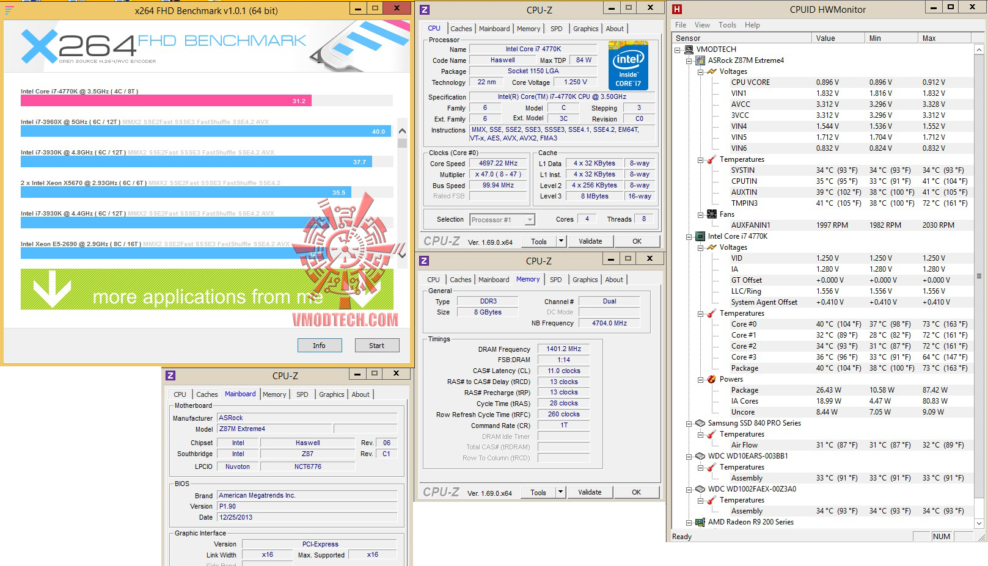Select the ASRock Z87M Extreme4 motherboard icon

700,60
